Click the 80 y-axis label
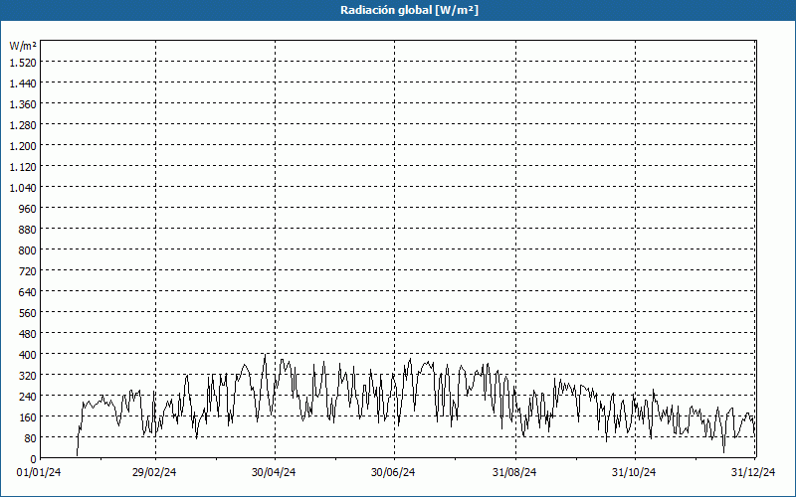Viewport: 796px width, 497px height. point(31,438)
